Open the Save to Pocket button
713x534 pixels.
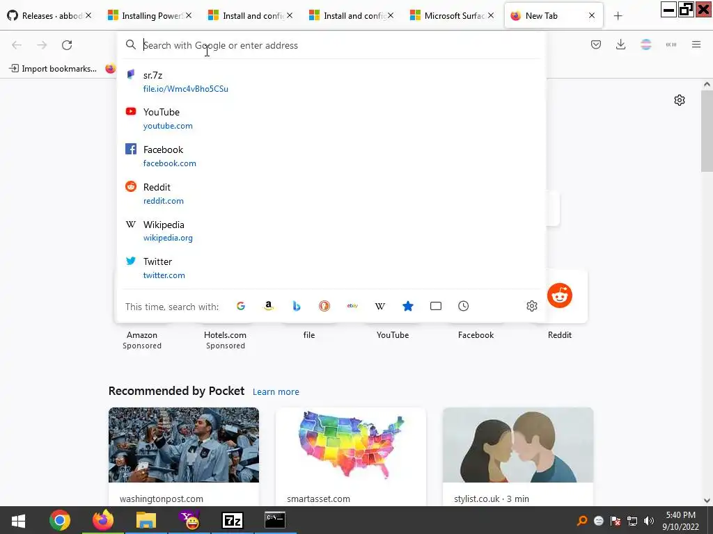click(x=596, y=44)
